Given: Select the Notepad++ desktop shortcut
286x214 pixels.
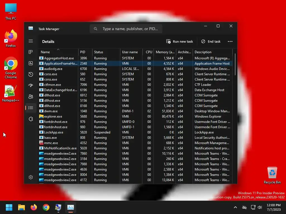Looking at the screenshot, I should coord(11,94).
